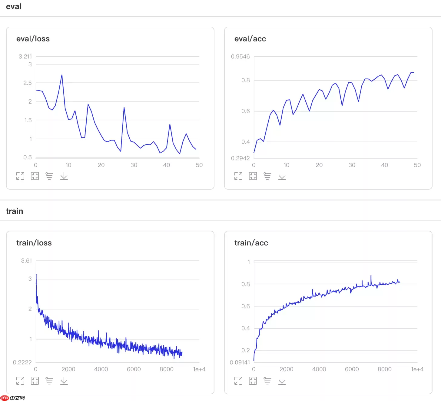Viewport: 441px width, 401px height.
Task: Click selection-reset icon under eval/acc chart
Action: (x=253, y=176)
